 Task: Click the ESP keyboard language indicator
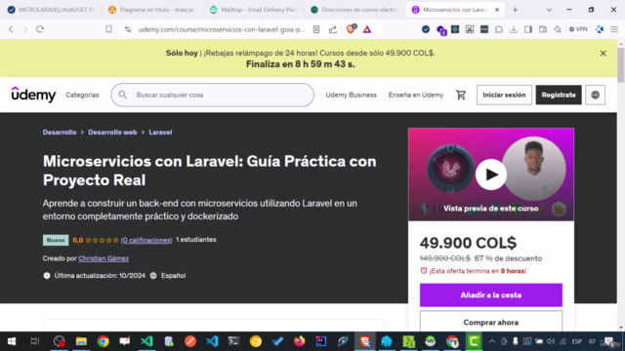(x=576, y=341)
